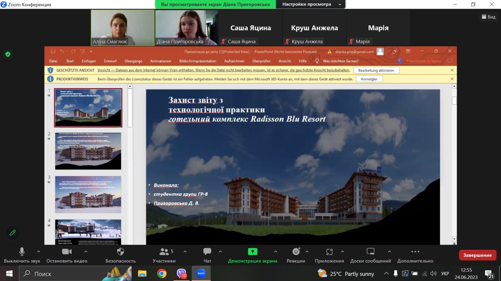Select slide 2 thumbnail
The width and height of the screenshot is (501, 281).
coord(88,151)
